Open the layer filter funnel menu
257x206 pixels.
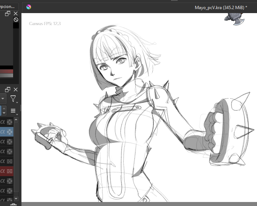(13, 99)
